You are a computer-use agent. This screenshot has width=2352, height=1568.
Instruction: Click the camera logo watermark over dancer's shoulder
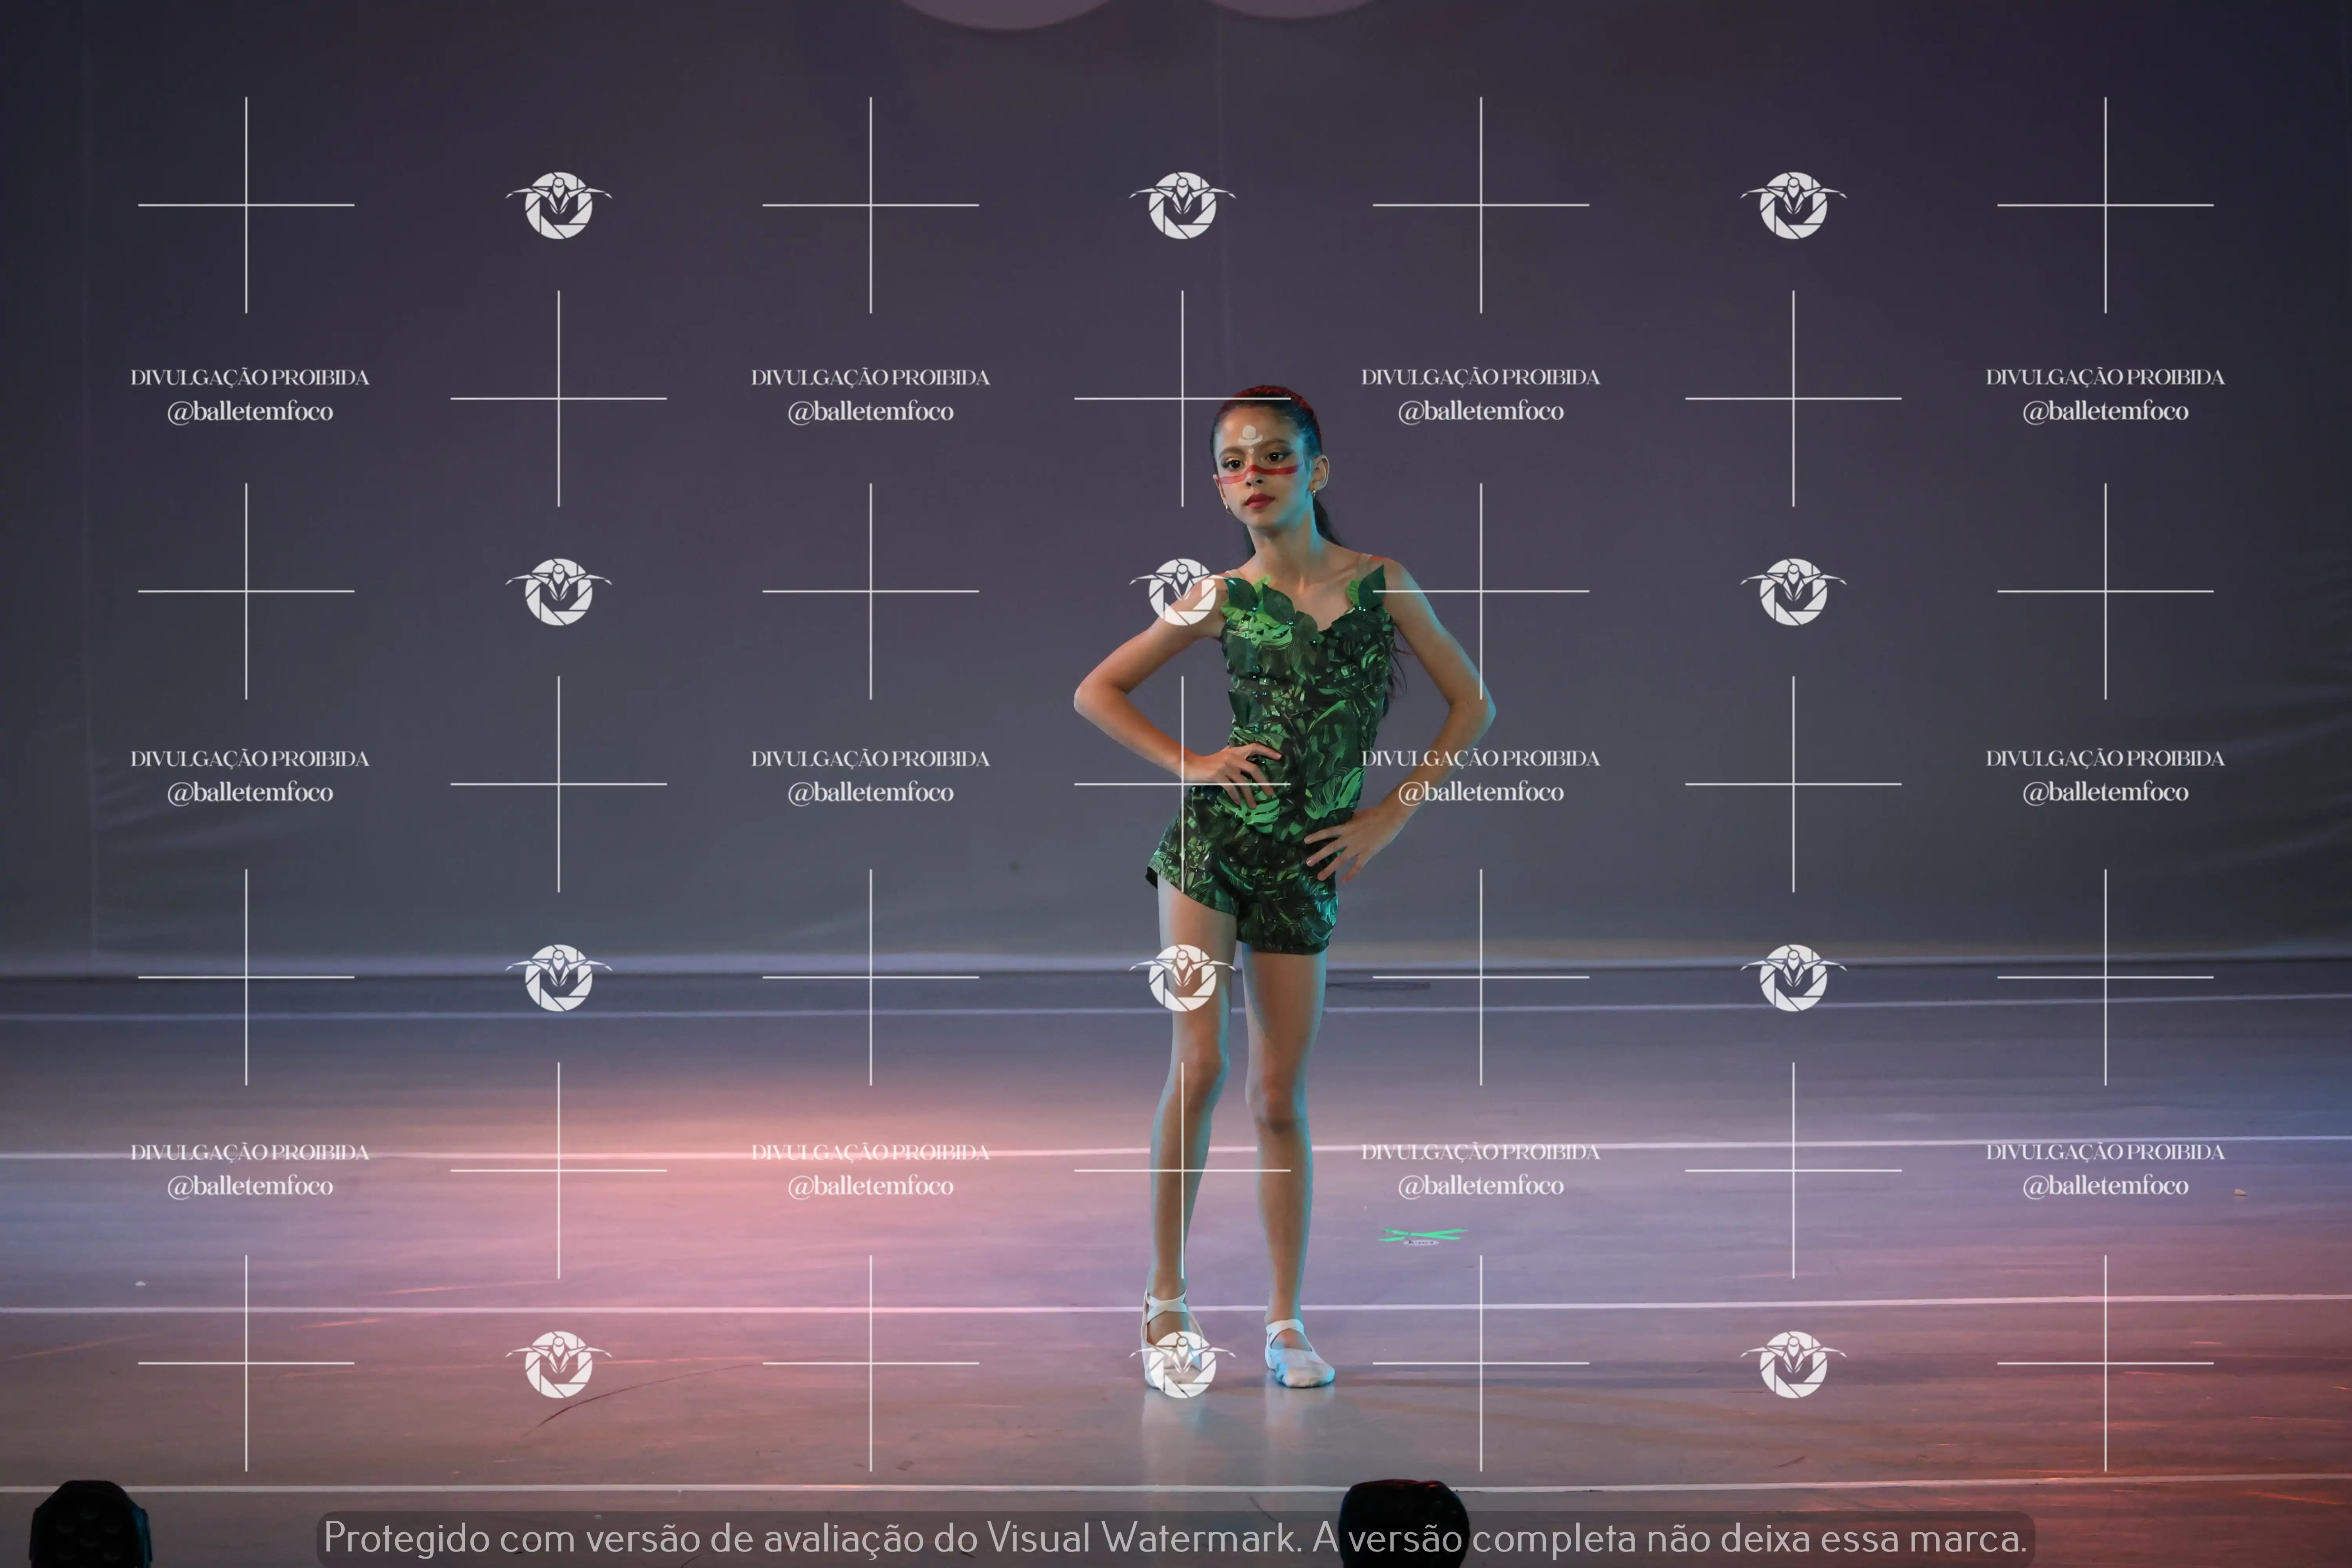(x=1182, y=591)
